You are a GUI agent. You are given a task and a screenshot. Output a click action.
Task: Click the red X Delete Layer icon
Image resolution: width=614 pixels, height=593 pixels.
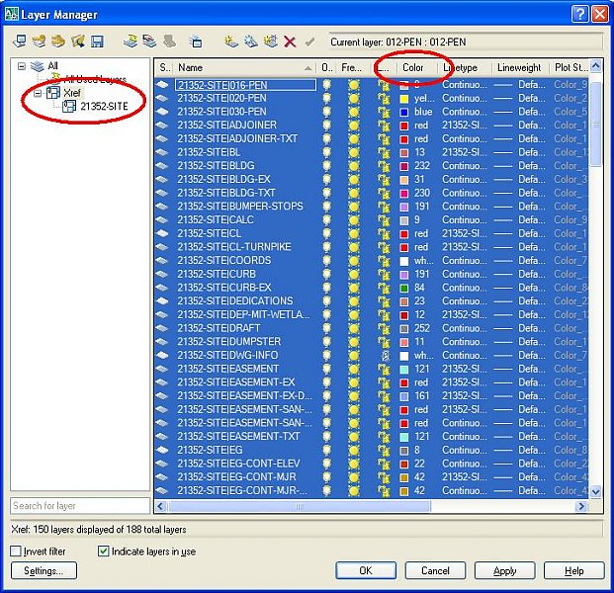[x=290, y=42]
